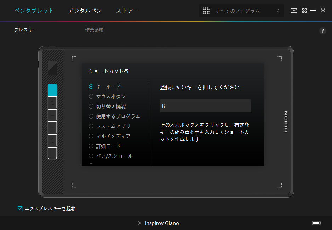Click the すべてのプログラム label
This screenshot has width=332, height=230.
237,11
